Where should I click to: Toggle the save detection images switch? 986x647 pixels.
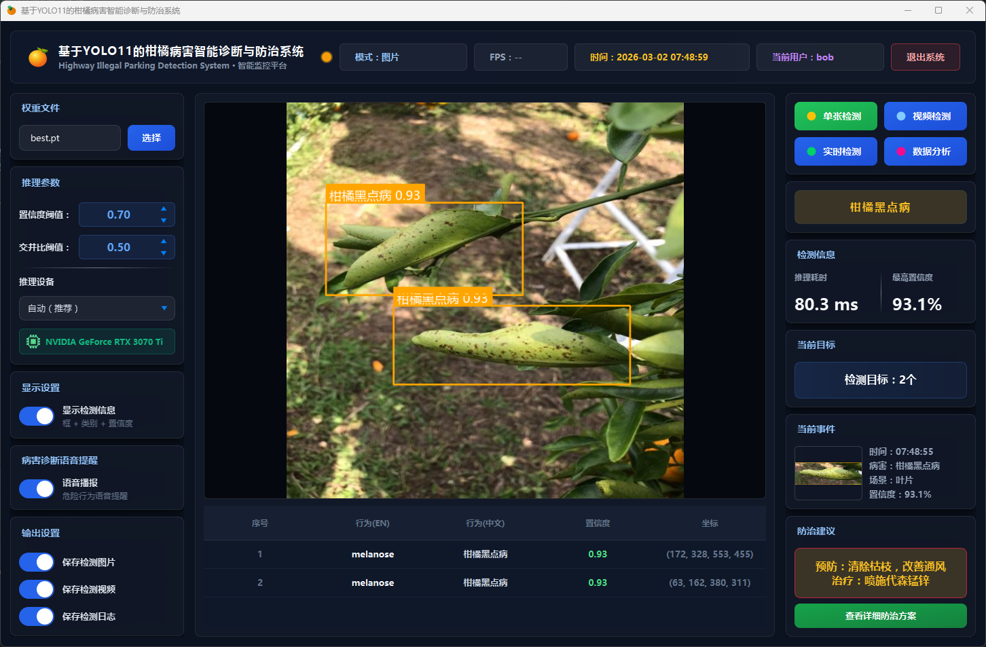coord(37,562)
